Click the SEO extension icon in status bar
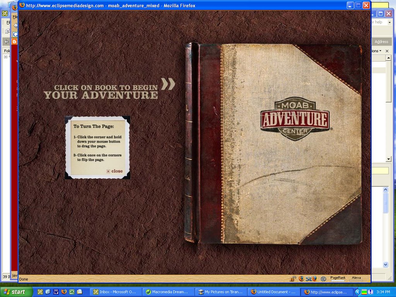The width and height of the screenshot is (396, 297). tap(311, 279)
